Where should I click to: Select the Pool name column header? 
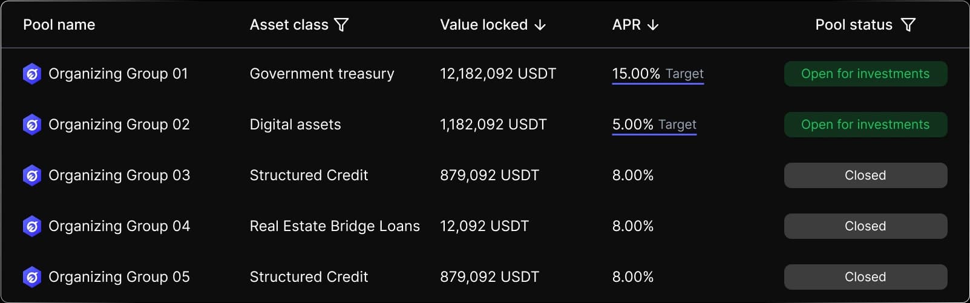[x=59, y=25]
